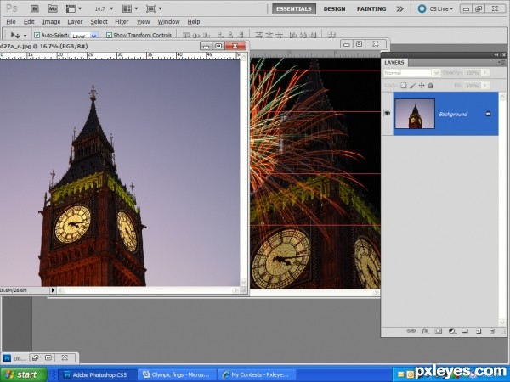510x382 pixels.
Task: Collapse the Layers panel to icons
Action: (x=496, y=55)
